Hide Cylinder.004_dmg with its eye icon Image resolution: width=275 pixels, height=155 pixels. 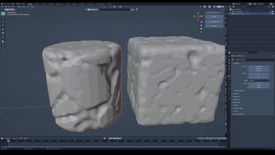point(271,13)
